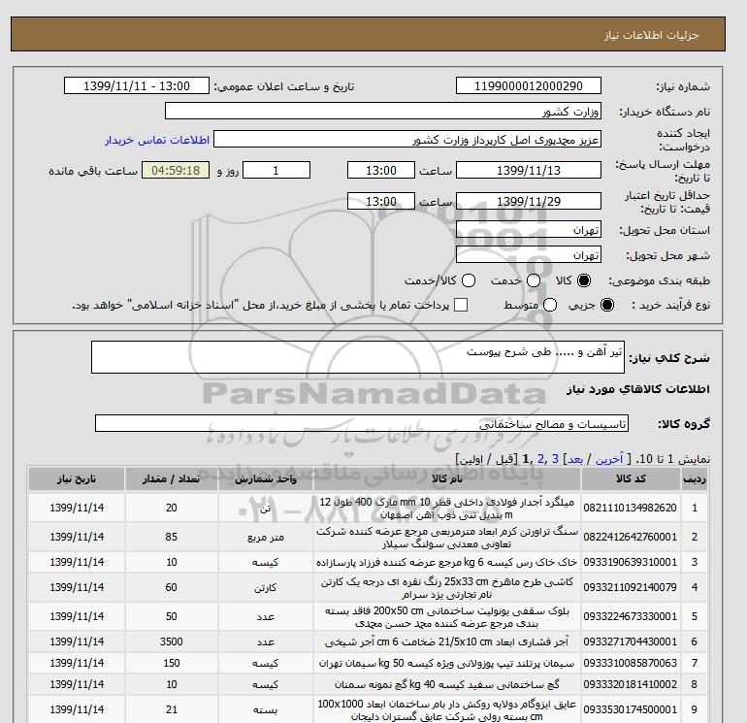Open page 3 of the list
The height and width of the screenshot is (723, 747).
555,459
